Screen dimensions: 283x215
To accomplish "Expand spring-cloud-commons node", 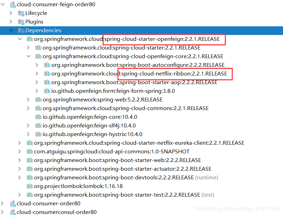I will [28, 108].
